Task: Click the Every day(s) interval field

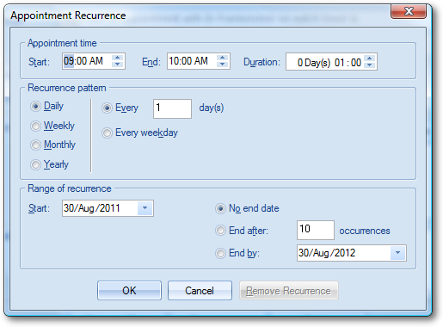Action: coord(172,108)
